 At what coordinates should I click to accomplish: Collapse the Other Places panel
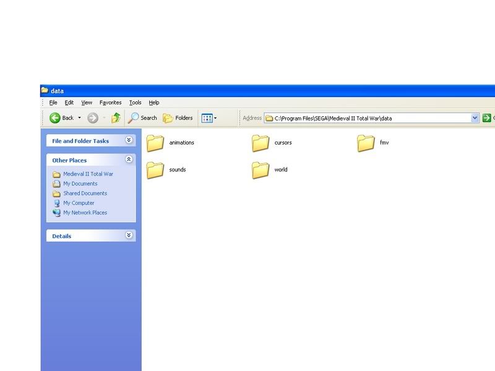pos(129,159)
